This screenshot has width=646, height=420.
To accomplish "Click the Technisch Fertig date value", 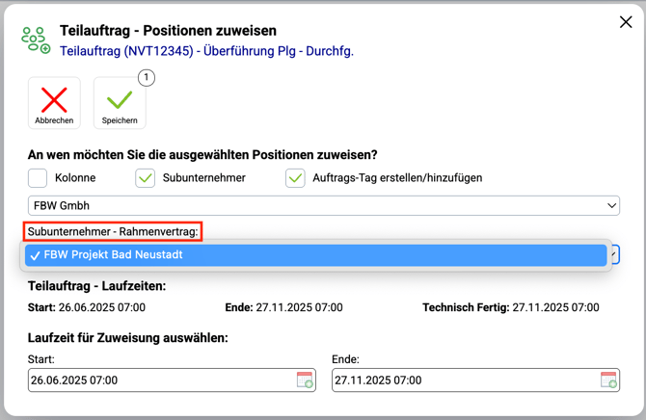I will [555, 307].
